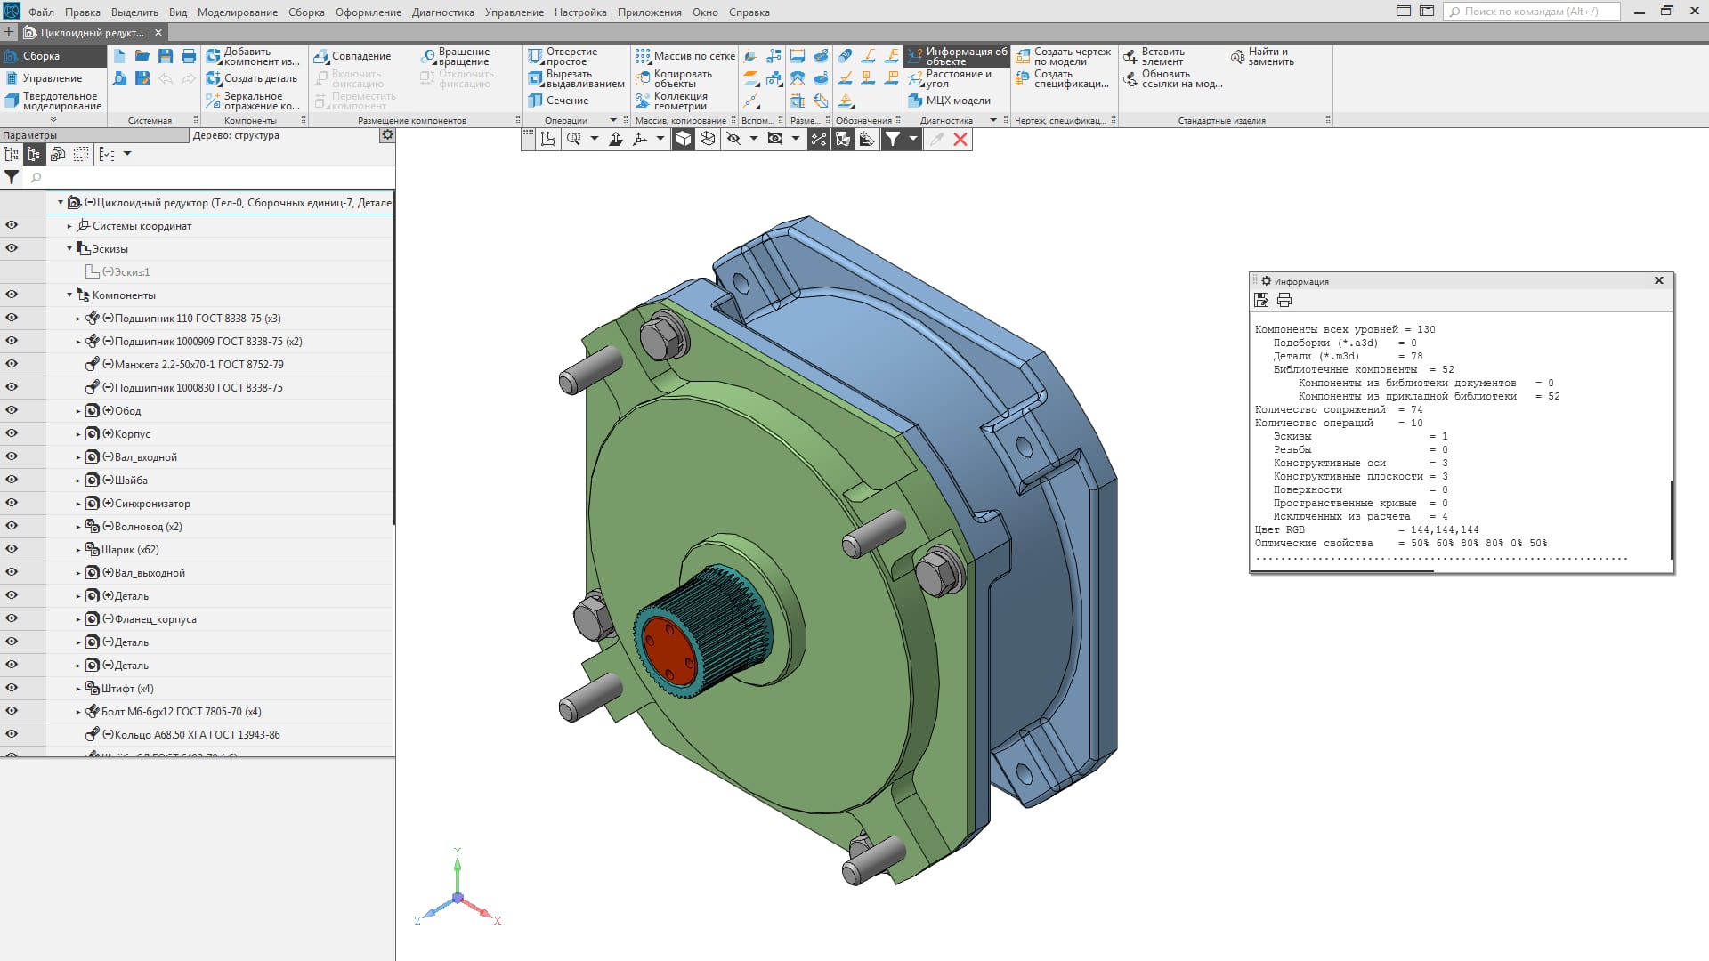Image resolution: width=1709 pixels, height=961 pixels.
Task: Click the wireframe display mode icon
Action: [x=708, y=139]
